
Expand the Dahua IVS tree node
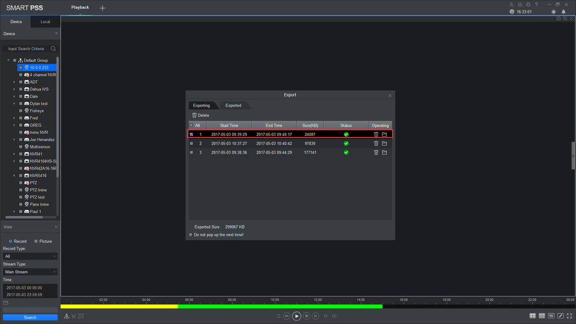click(14, 89)
